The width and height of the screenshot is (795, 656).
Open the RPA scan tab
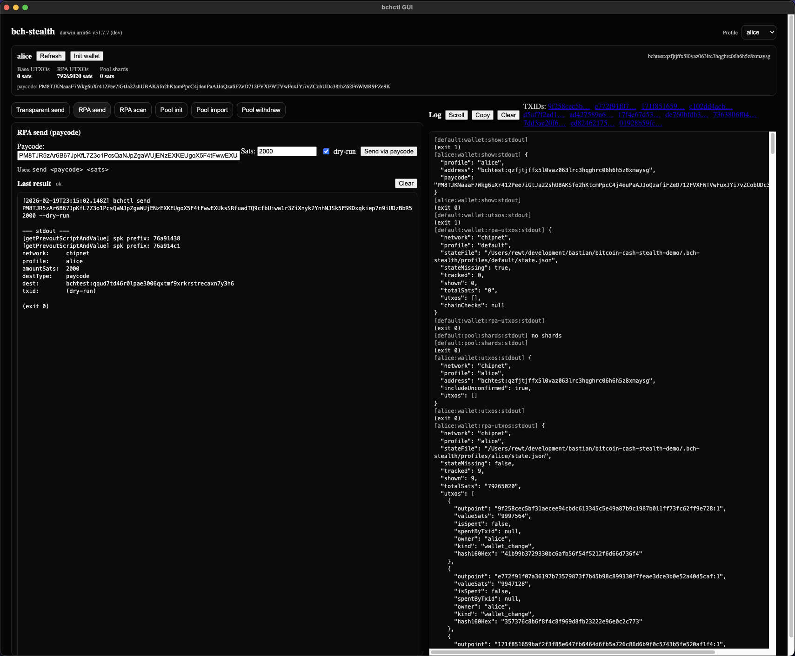click(133, 110)
